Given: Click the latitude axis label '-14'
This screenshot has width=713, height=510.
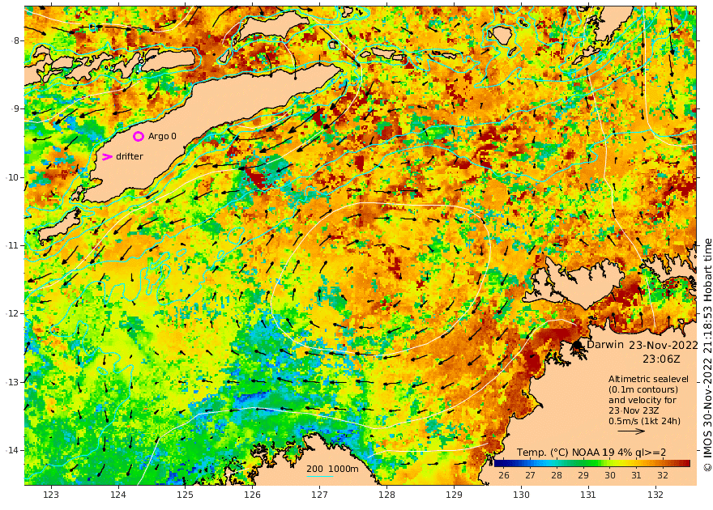Looking at the screenshot, I should pos(12,450).
